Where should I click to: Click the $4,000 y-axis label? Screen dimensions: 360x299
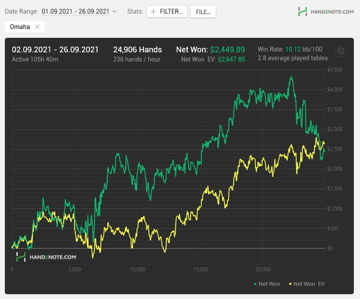tap(334, 89)
